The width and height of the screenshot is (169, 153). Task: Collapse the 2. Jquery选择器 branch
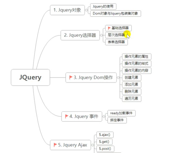pyautogui.click(x=102, y=35)
